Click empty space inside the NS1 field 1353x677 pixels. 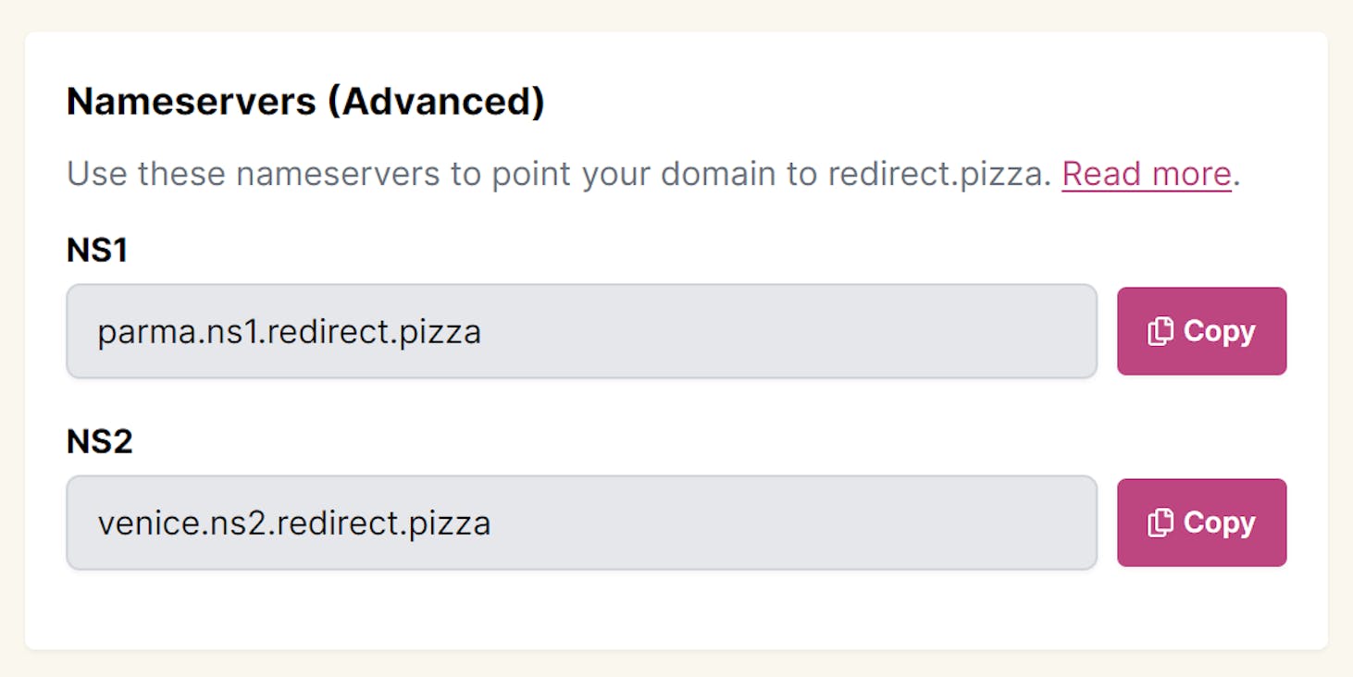787,331
